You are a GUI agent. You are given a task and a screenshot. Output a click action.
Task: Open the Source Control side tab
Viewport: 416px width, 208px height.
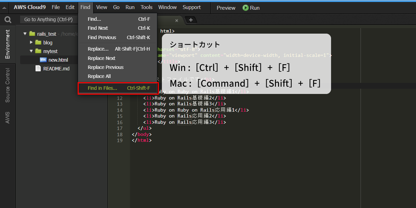tap(8, 85)
